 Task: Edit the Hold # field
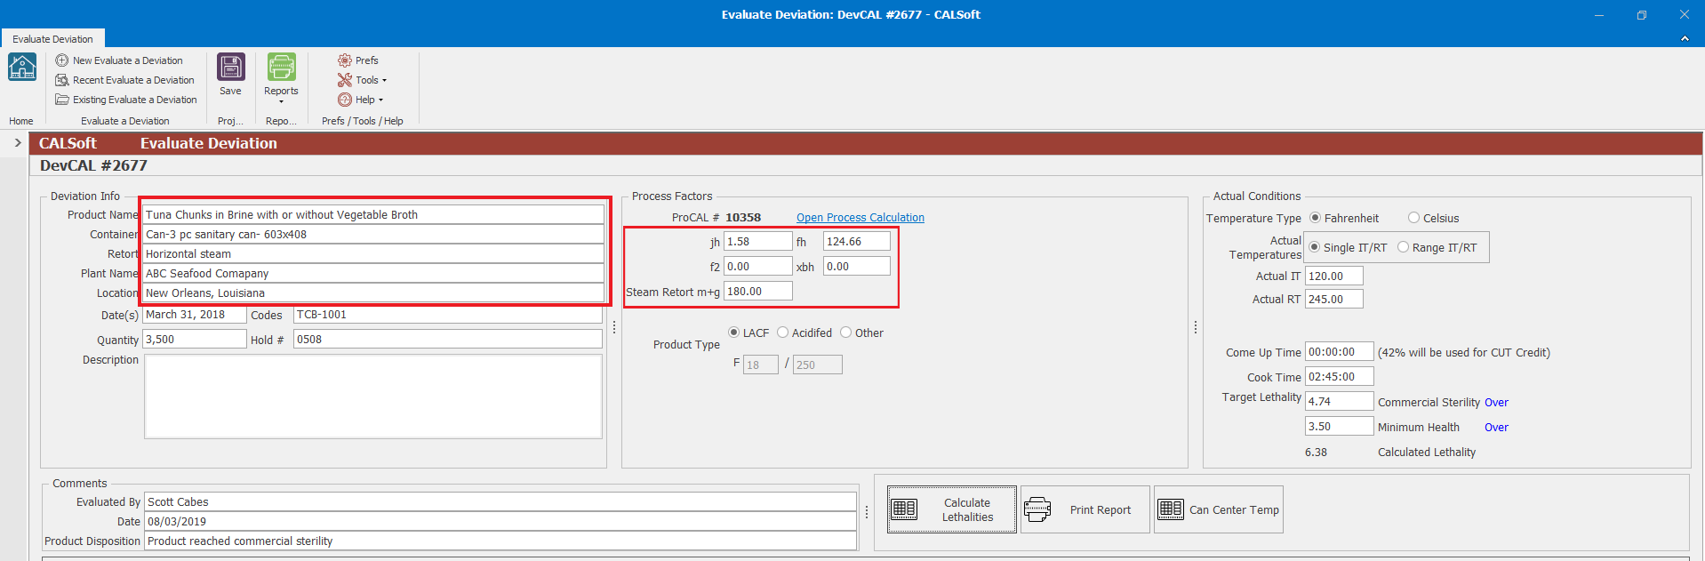point(448,339)
